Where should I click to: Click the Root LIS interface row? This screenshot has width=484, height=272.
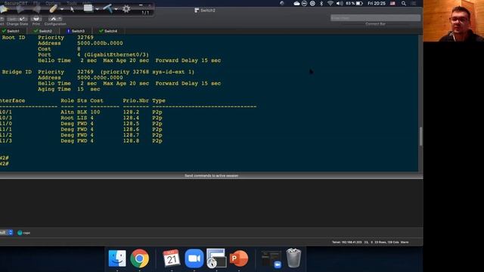81,118
